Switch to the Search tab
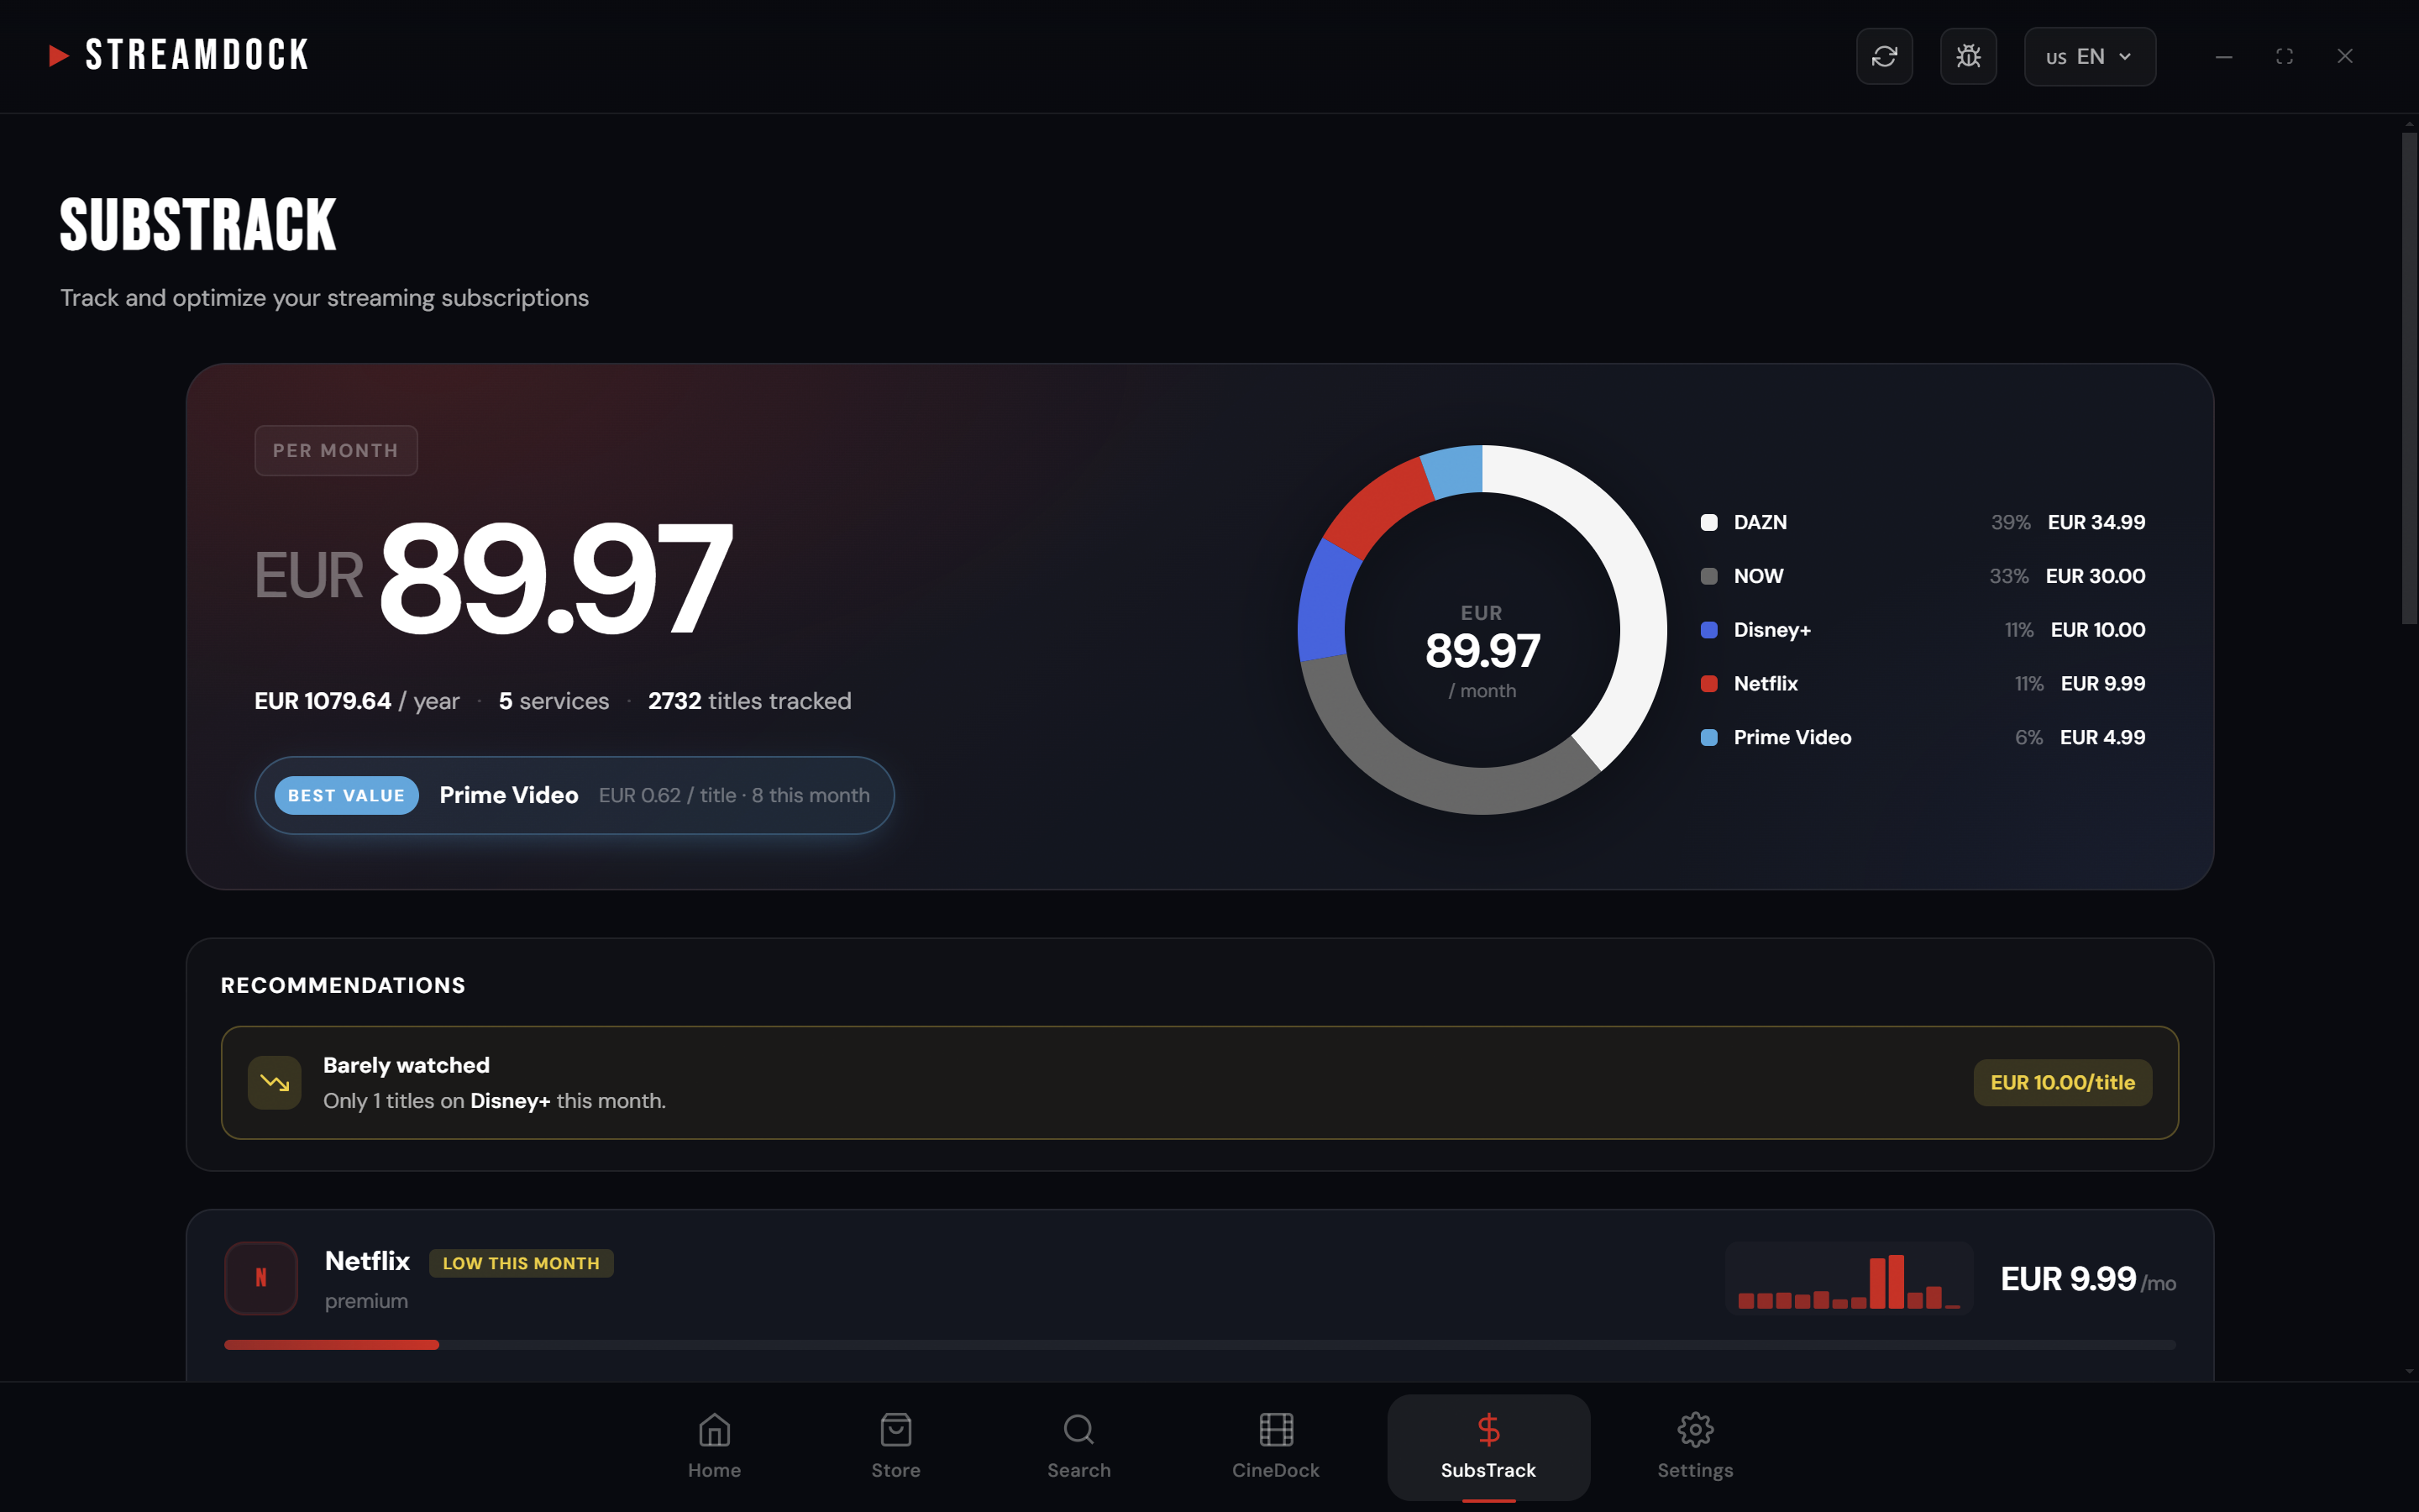The width and height of the screenshot is (2419, 1512). (1078, 1446)
